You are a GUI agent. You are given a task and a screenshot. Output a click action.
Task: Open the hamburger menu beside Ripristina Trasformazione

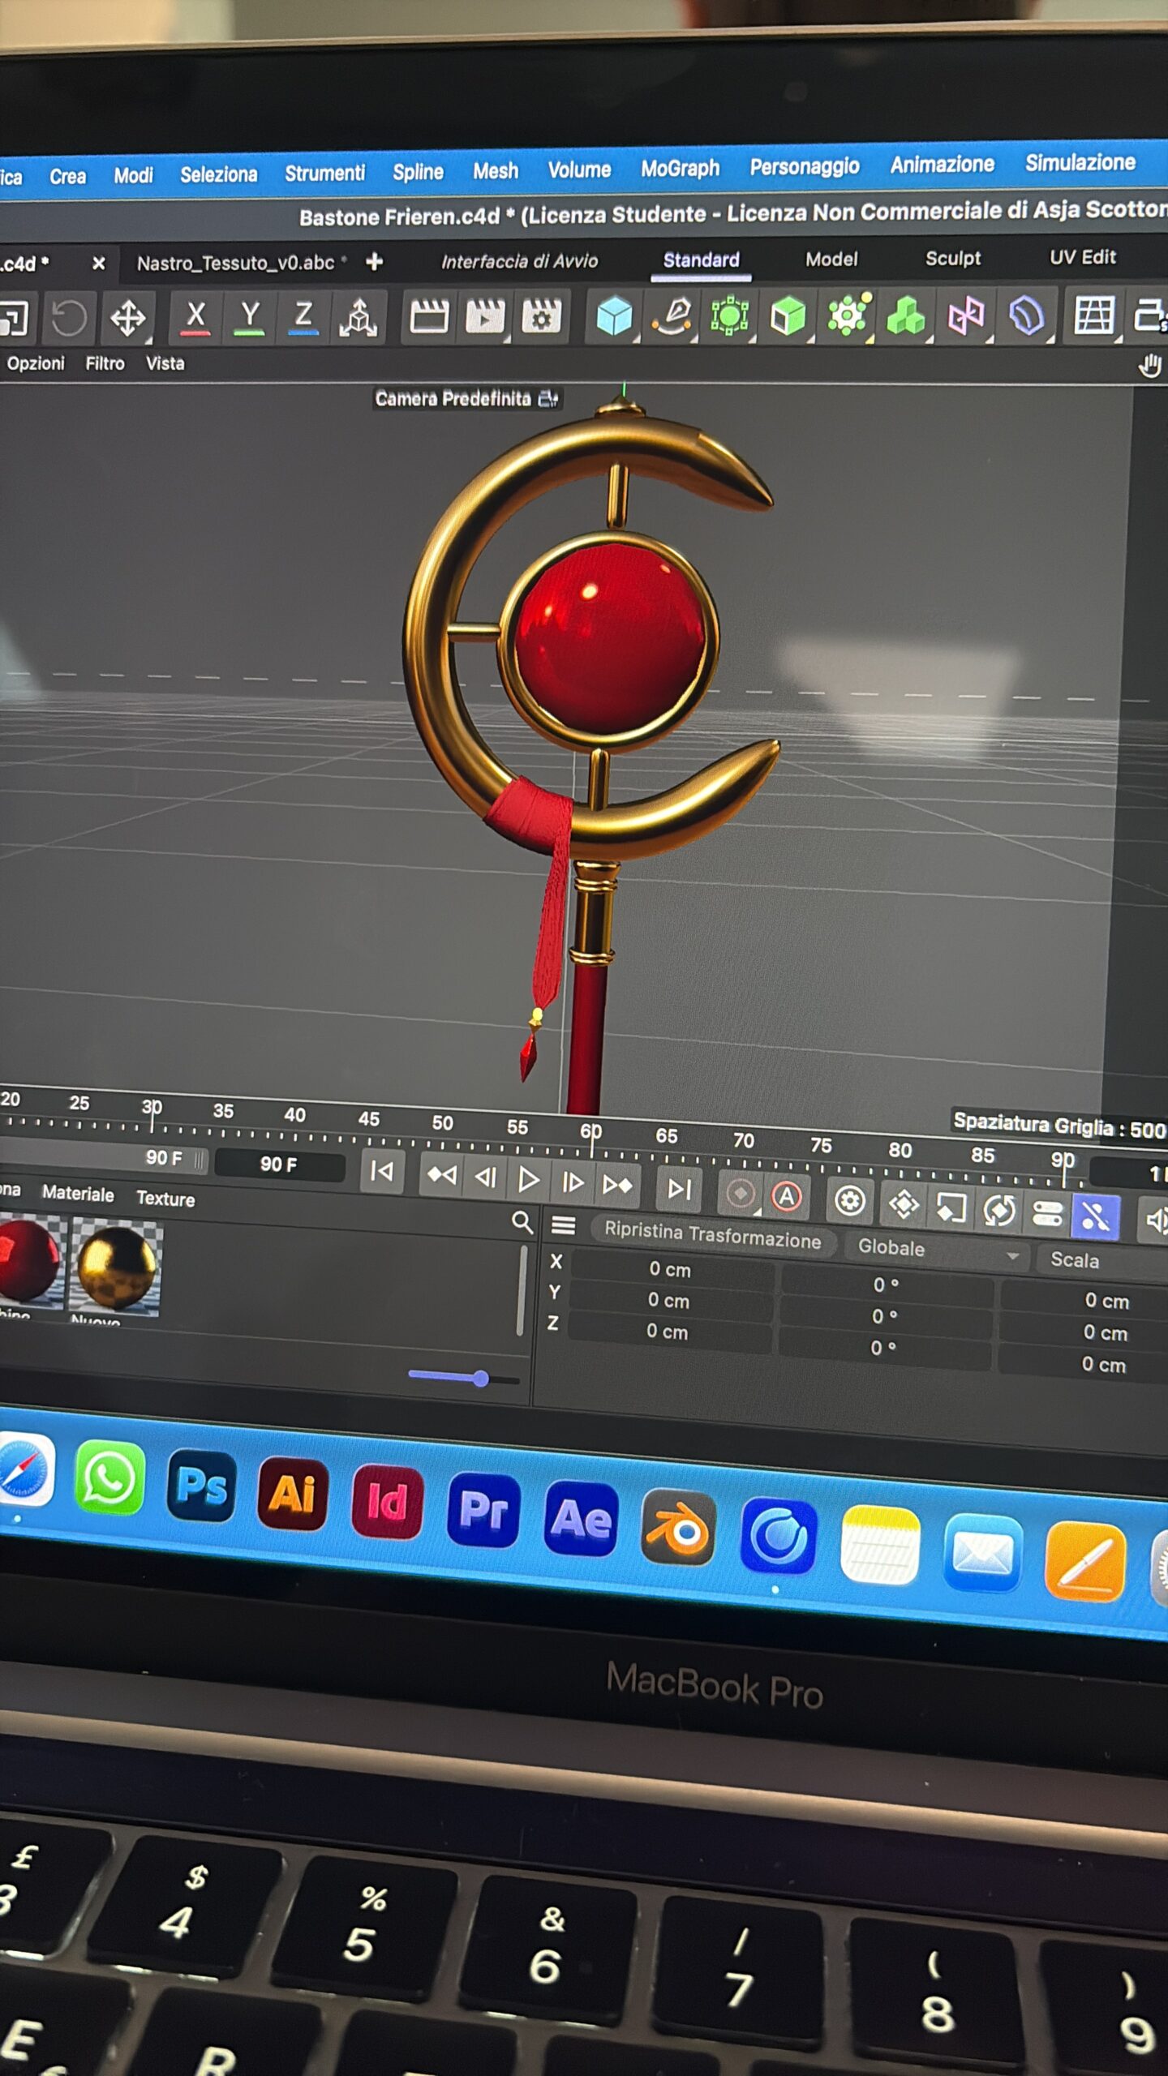click(x=564, y=1225)
